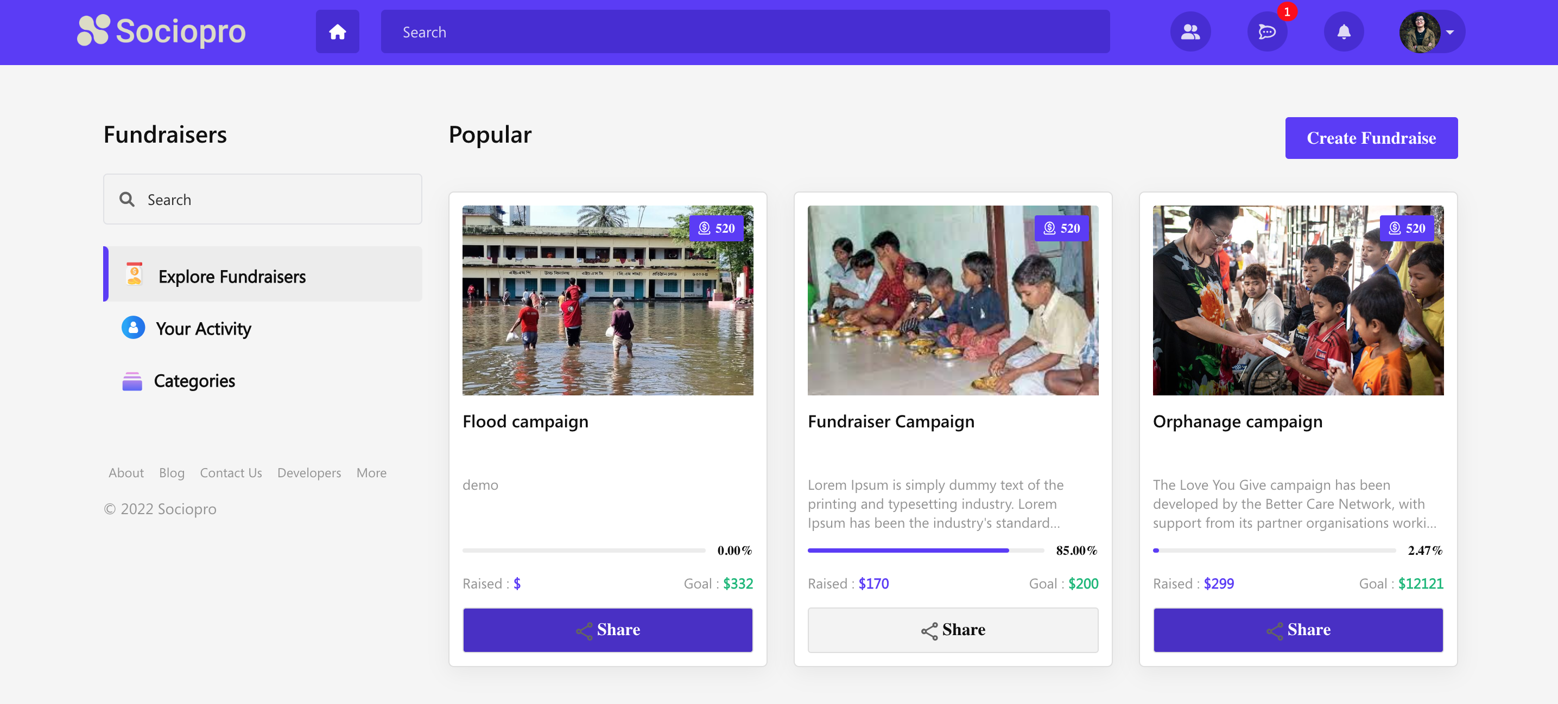Open the notifications bell

point(1343,32)
